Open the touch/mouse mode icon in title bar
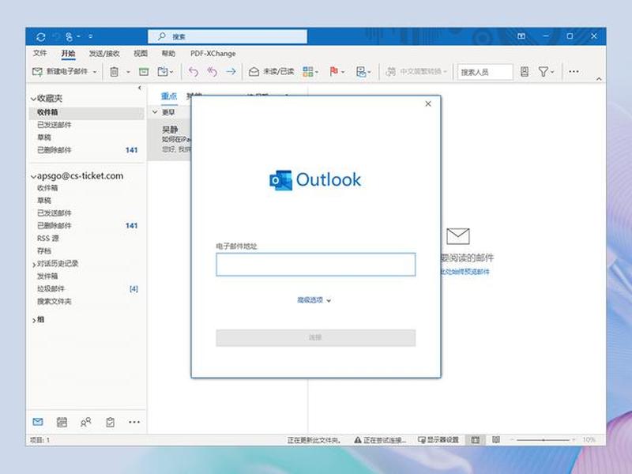Image resolution: width=632 pixels, height=474 pixels. click(x=70, y=37)
